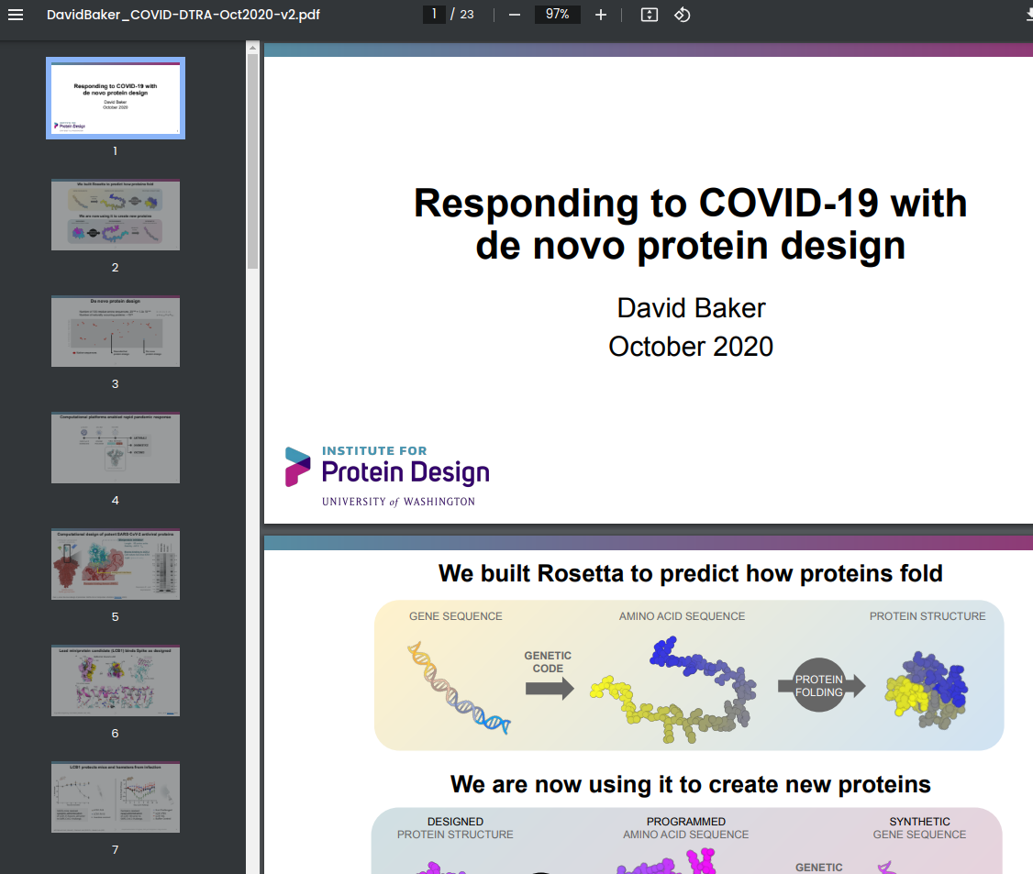Image resolution: width=1033 pixels, height=874 pixels.
Task: Click the fit to page icon
Action: coord(649,15)
